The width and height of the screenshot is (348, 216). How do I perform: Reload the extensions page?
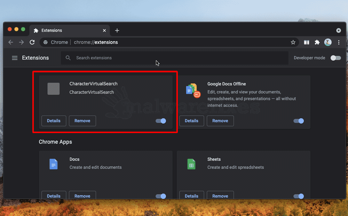coord(32,42)
